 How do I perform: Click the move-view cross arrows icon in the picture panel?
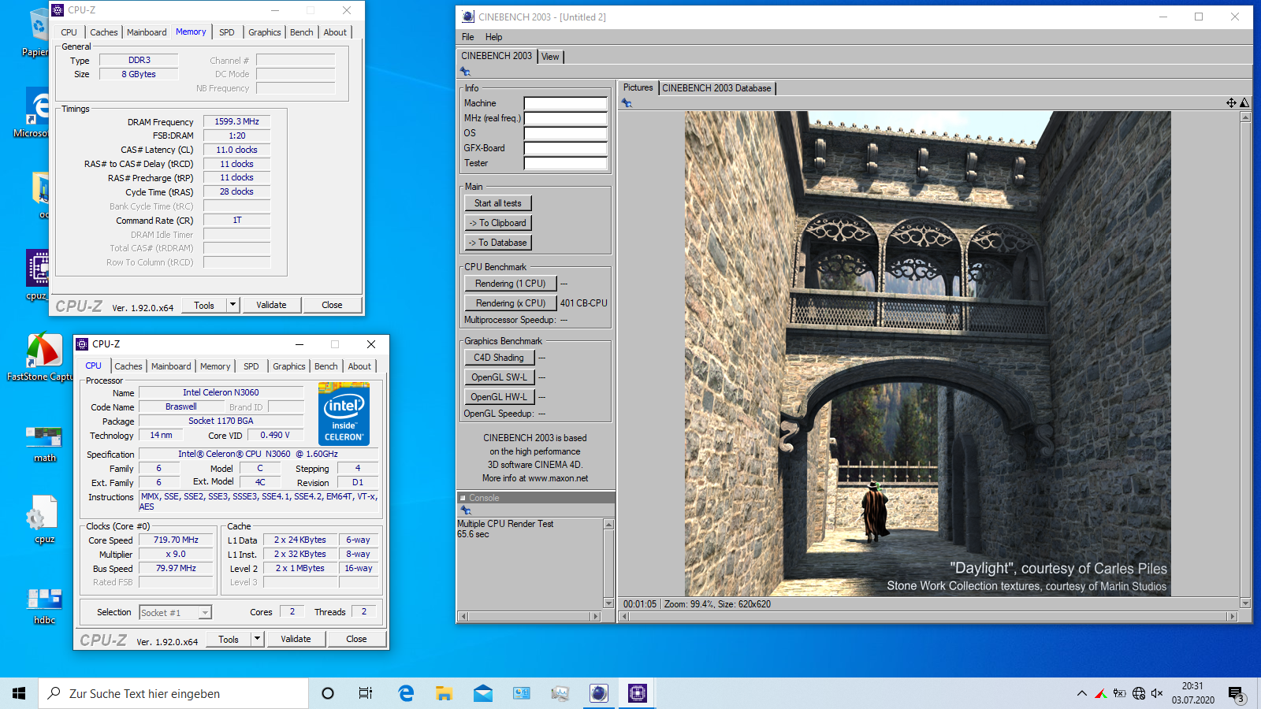click(1231, 102)
